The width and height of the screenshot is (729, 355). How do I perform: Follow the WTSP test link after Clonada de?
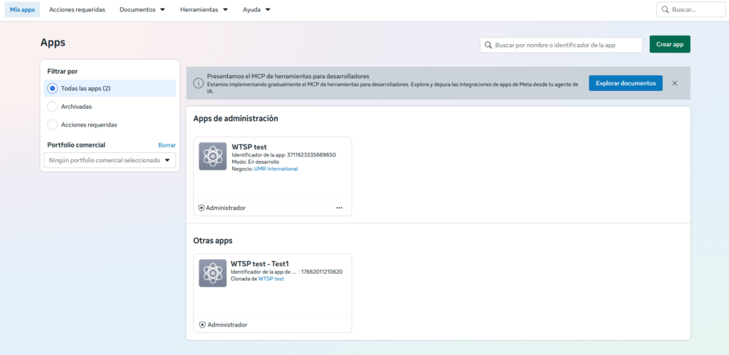(271, 279)
